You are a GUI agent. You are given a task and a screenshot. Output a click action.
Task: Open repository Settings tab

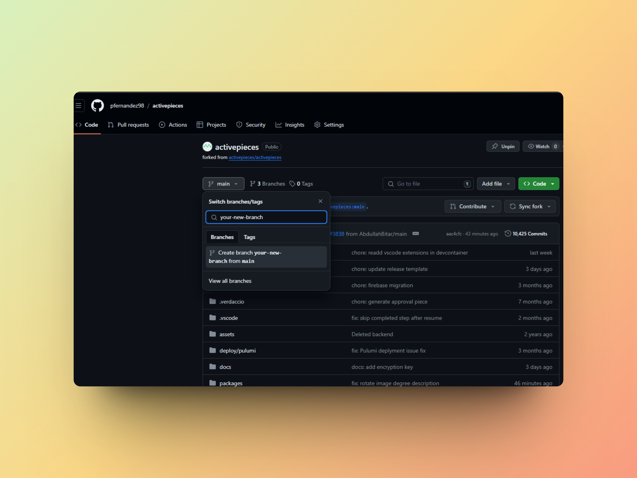point(329,125)
